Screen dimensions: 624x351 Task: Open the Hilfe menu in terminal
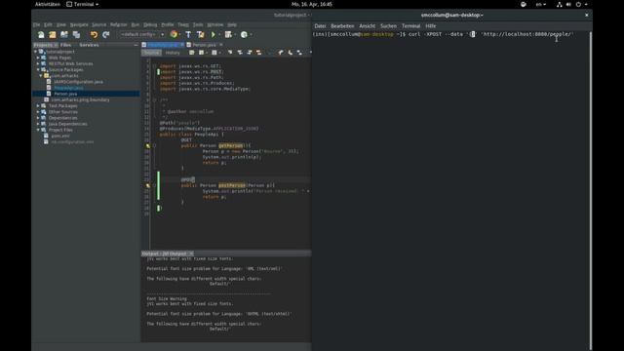coord(431,26)
